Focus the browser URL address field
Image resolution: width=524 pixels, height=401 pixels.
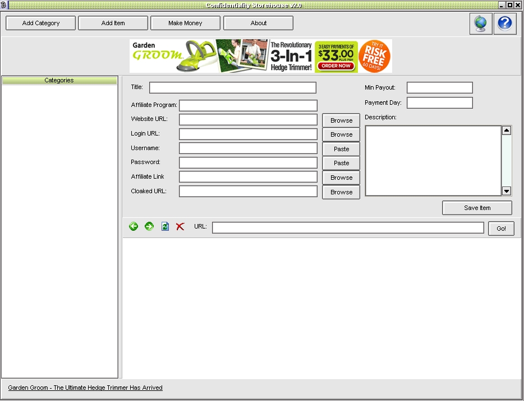pyautogui.click(x=348, y=228)
